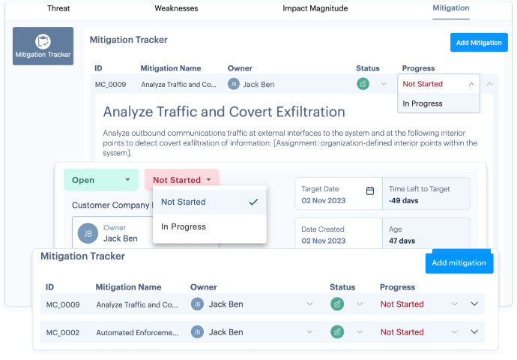This screenshot has width=517, height=360.
Task: Open the green Open status dropdown
Action: (x=101, y=180)
